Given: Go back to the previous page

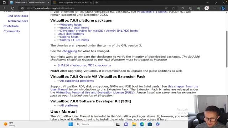Looking at the screenshot, I should coord(5,8).
